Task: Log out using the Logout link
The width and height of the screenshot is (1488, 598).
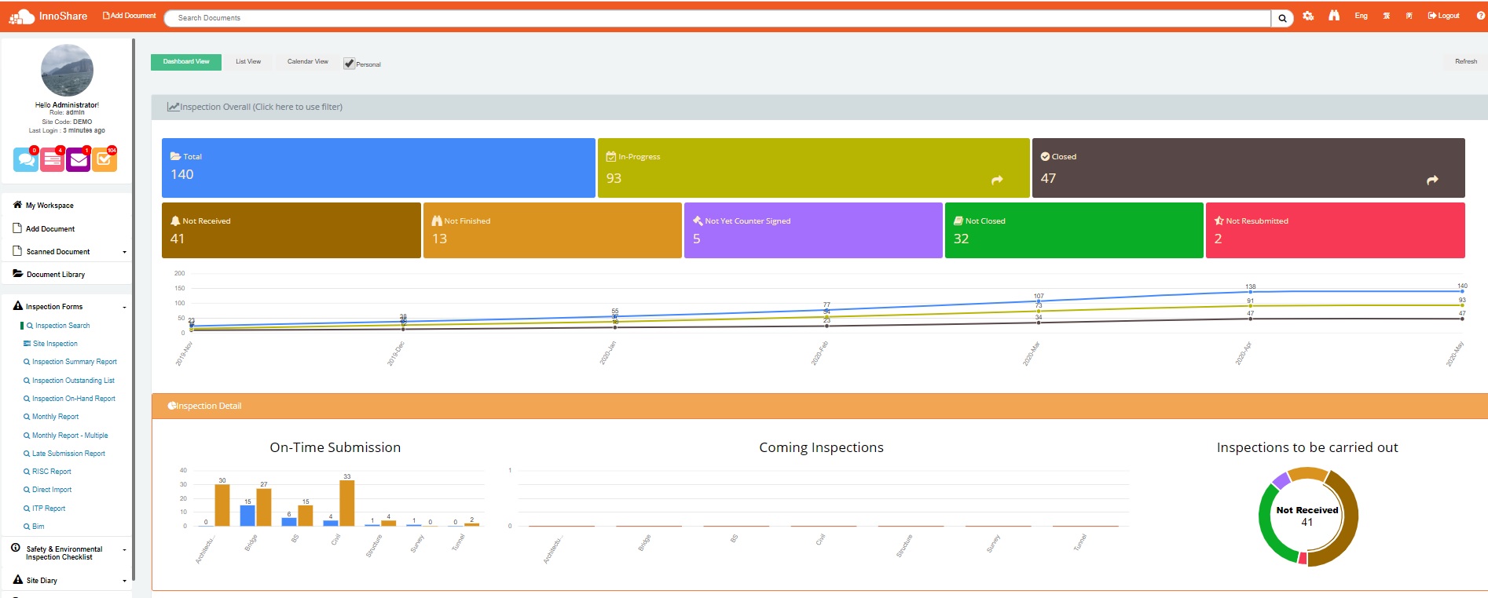Action: (x=1444, y=16)
